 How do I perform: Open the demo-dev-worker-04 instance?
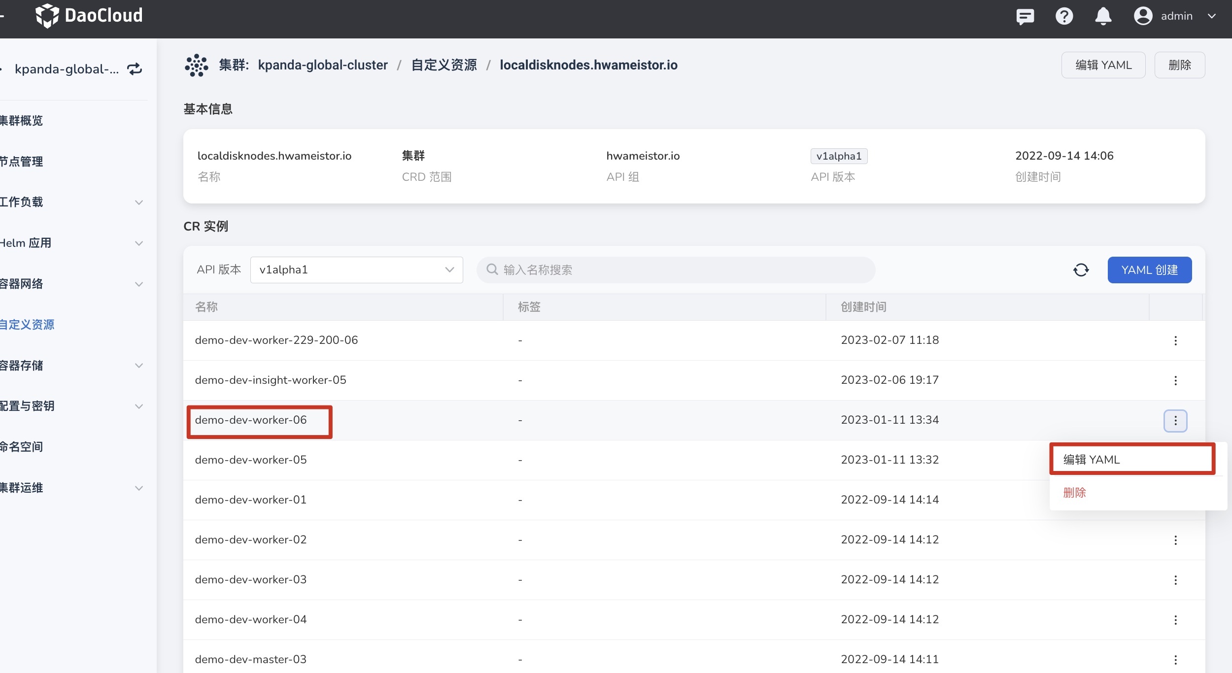[251, 619]
